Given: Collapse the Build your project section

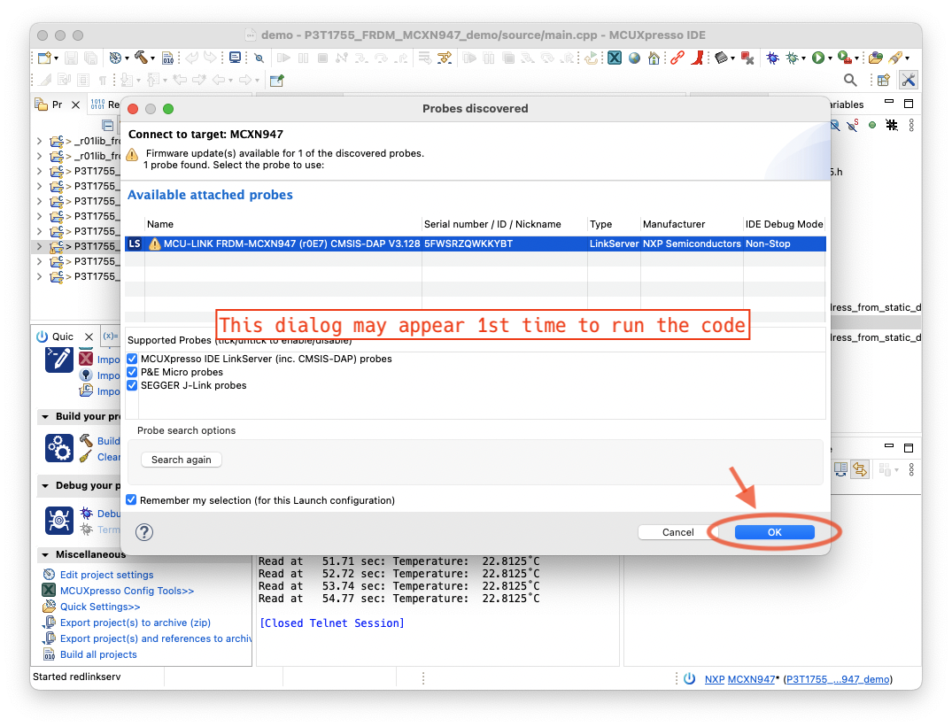Looking at the screenshot, I should pos(45,416).
